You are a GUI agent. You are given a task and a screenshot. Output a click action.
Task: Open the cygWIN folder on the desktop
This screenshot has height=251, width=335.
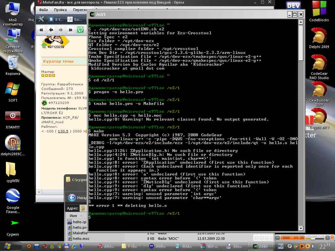coord(13,172)
